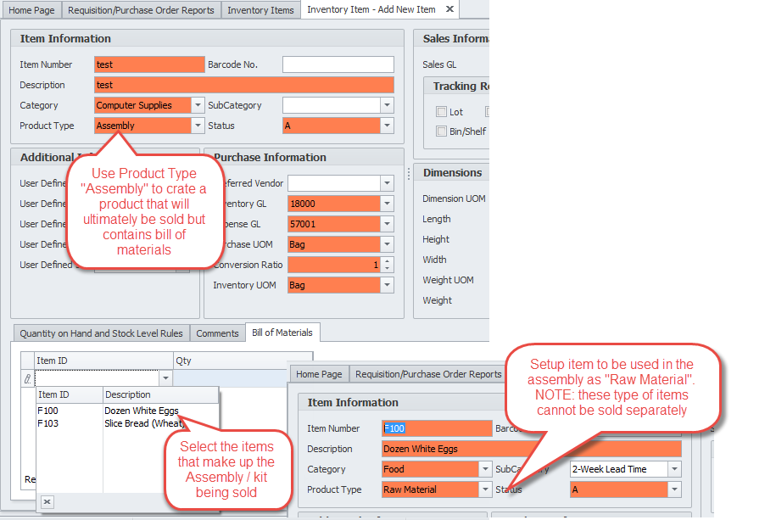Click the Barcode No. input field

point(338,64)
